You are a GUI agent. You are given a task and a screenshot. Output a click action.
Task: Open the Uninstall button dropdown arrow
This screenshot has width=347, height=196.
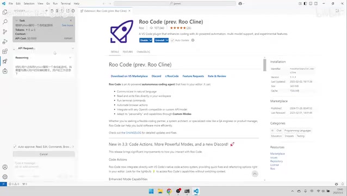point(167,40)
